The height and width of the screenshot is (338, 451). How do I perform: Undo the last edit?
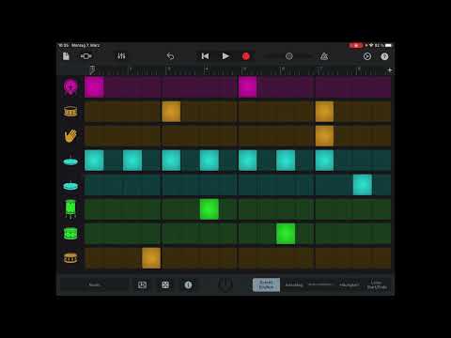(x=170, y=56)
